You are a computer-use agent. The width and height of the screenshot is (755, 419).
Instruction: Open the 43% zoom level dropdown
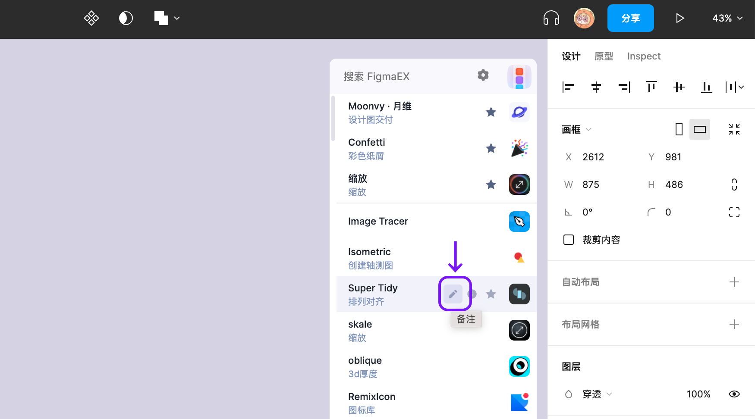tap(727, 18)
